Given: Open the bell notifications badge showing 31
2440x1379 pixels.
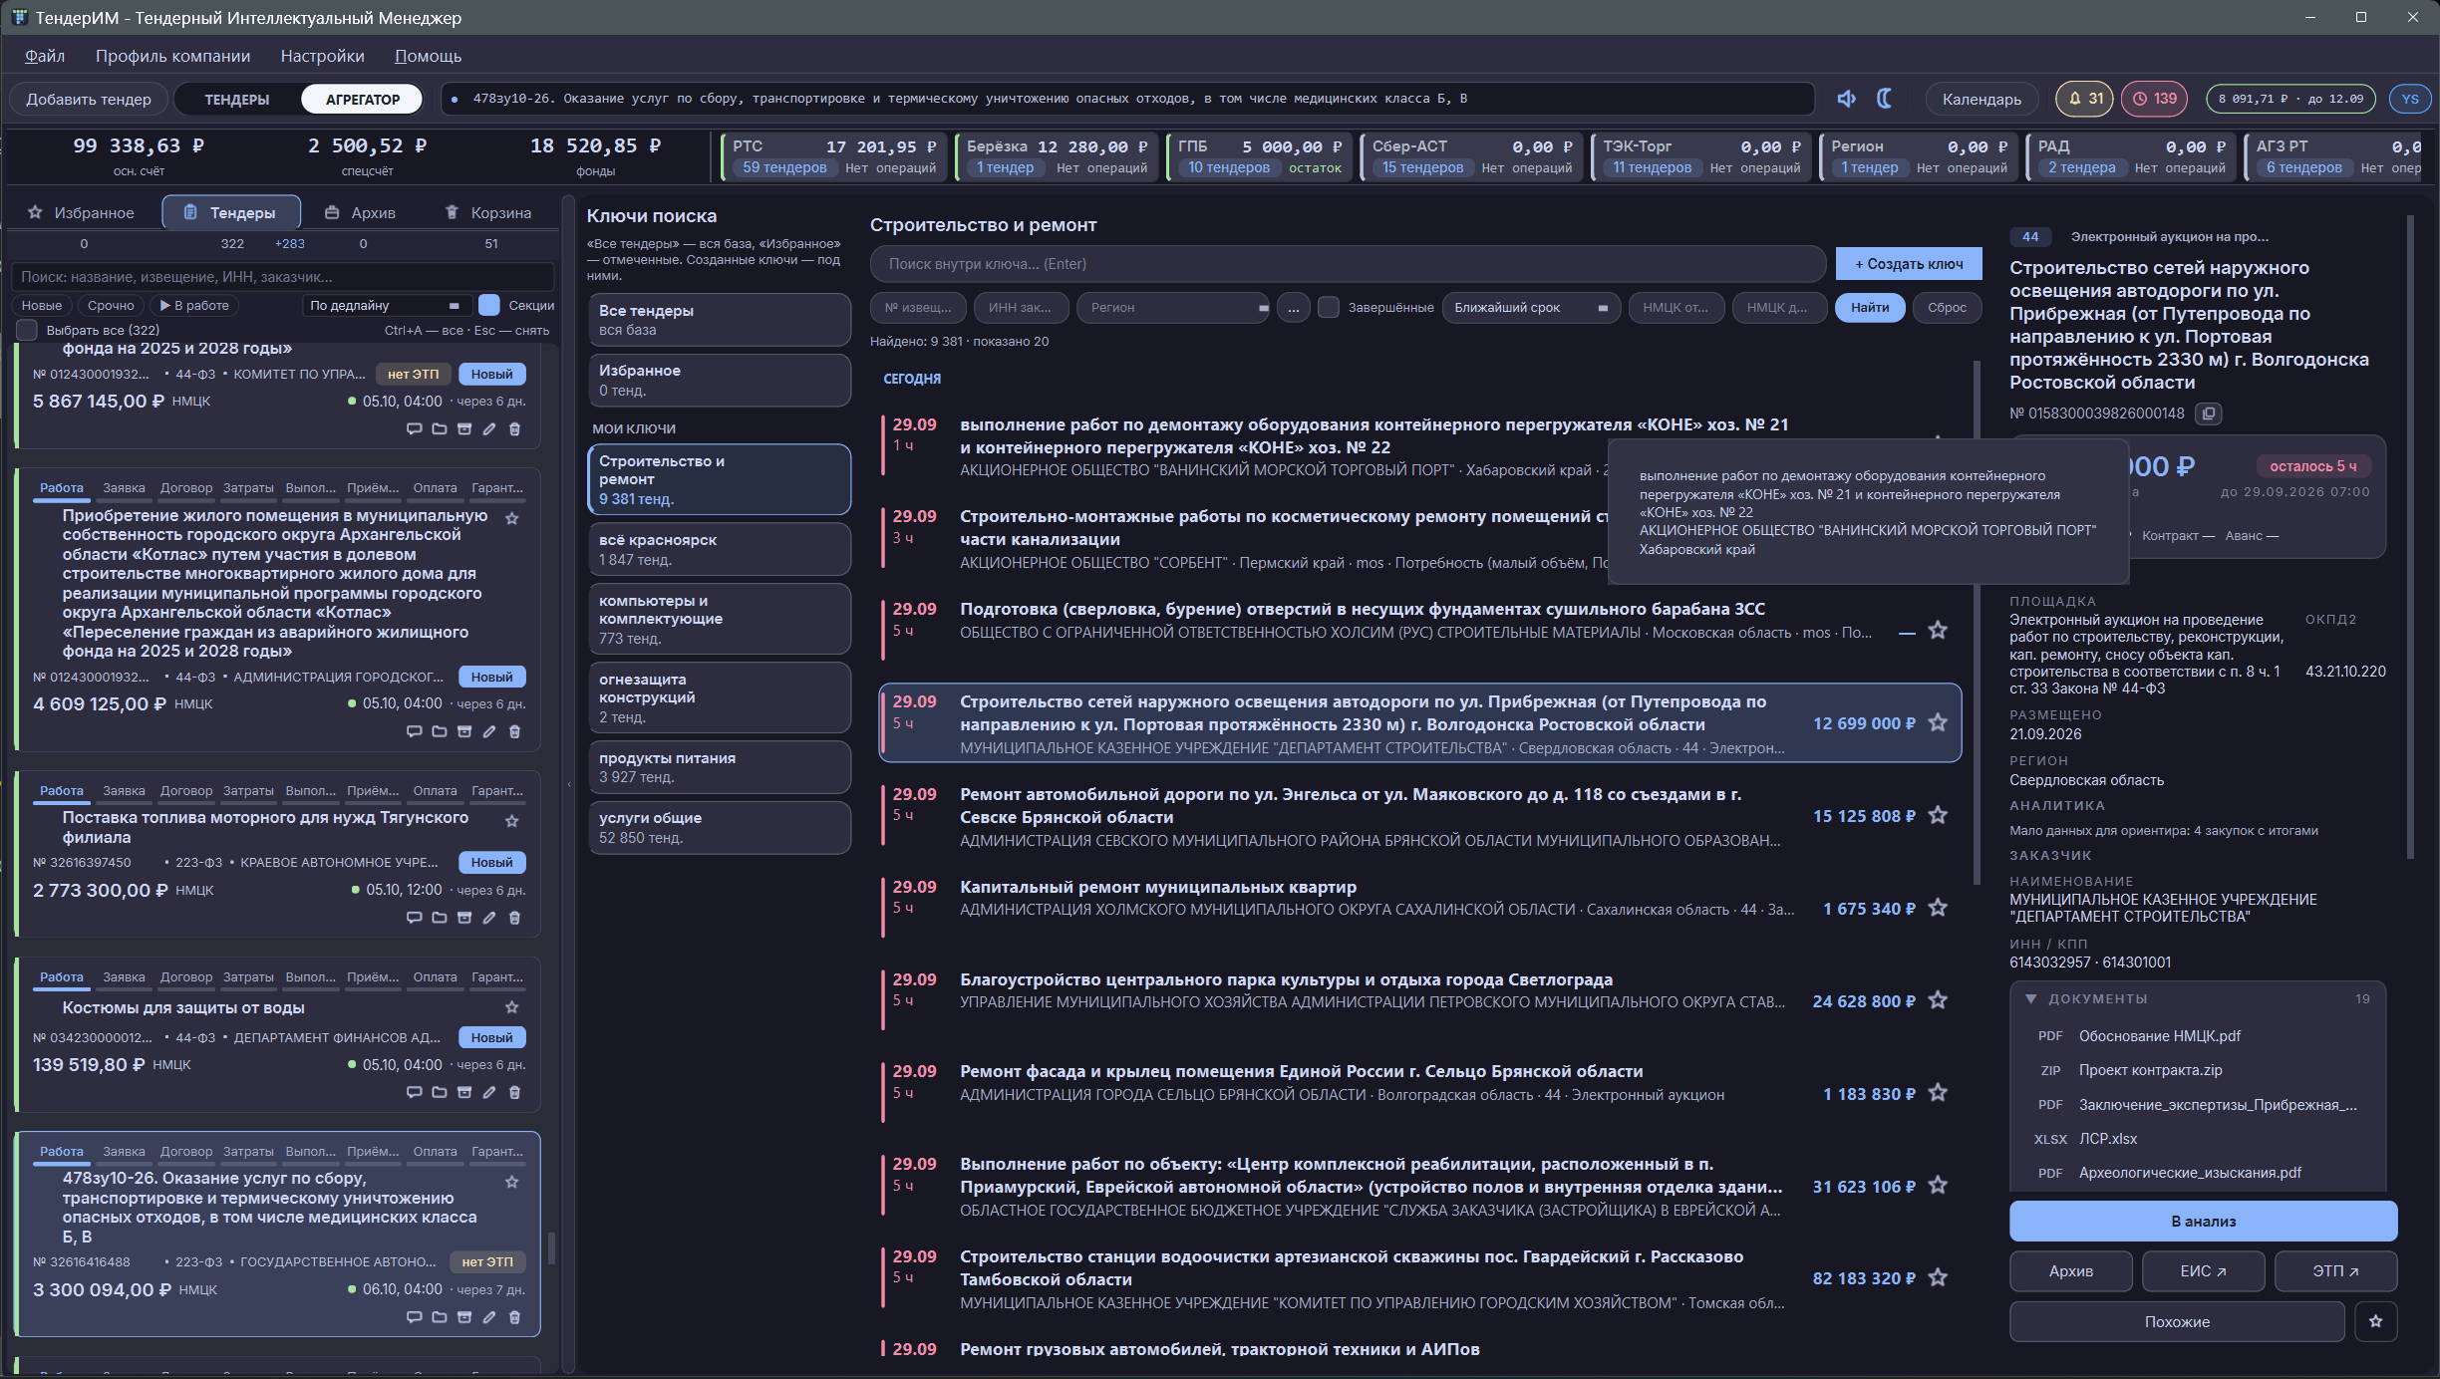Looking at the screenshot, I should 2085,99.
